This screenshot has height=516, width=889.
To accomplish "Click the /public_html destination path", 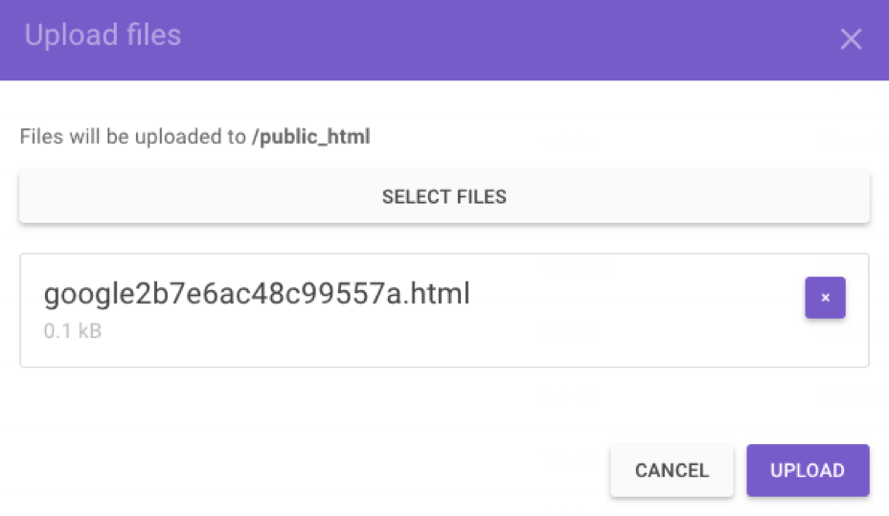I will coord(310,137).
